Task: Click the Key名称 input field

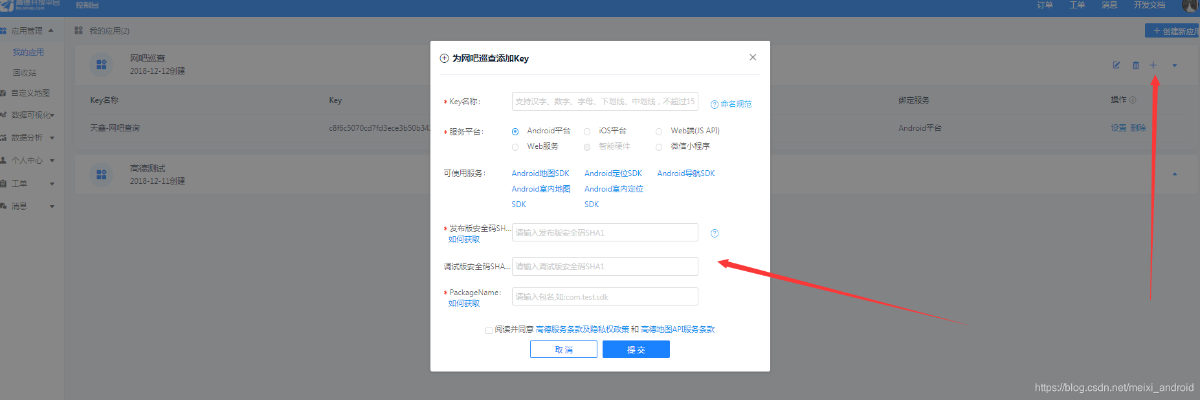Action: pos(605,102)
